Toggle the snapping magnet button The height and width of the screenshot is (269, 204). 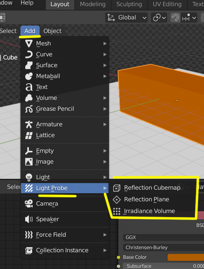175,17
